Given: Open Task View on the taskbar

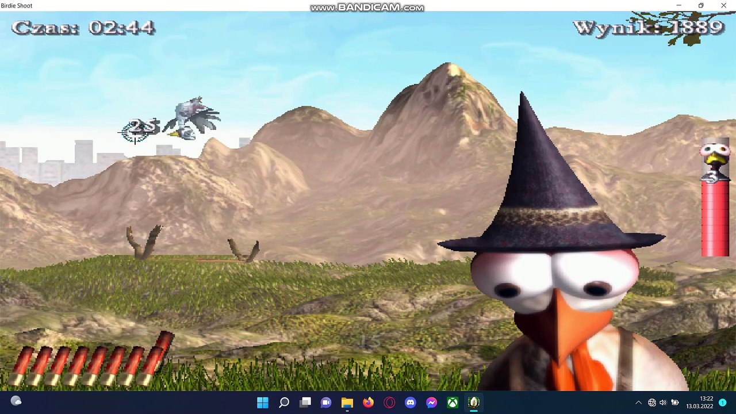Looking at the screenshot, I should (305, 402).
